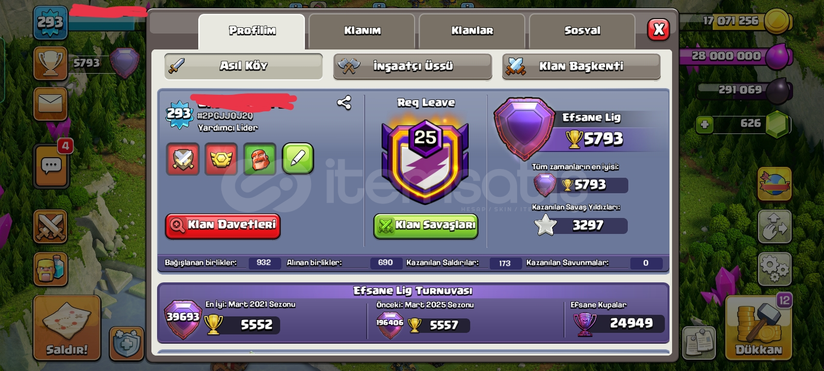Click the green plus to add gems
This screenshot has height=371, width=824.
[705, 124]
